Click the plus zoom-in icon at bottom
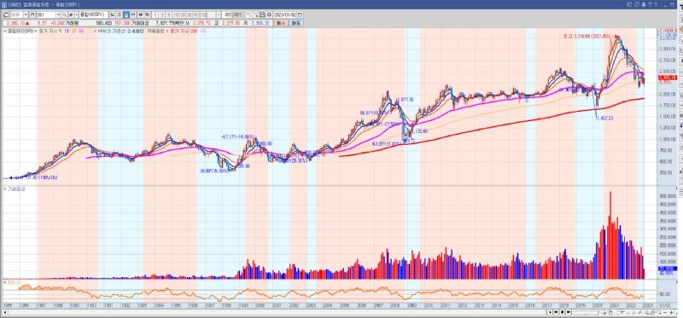 (x=671, y=312)
